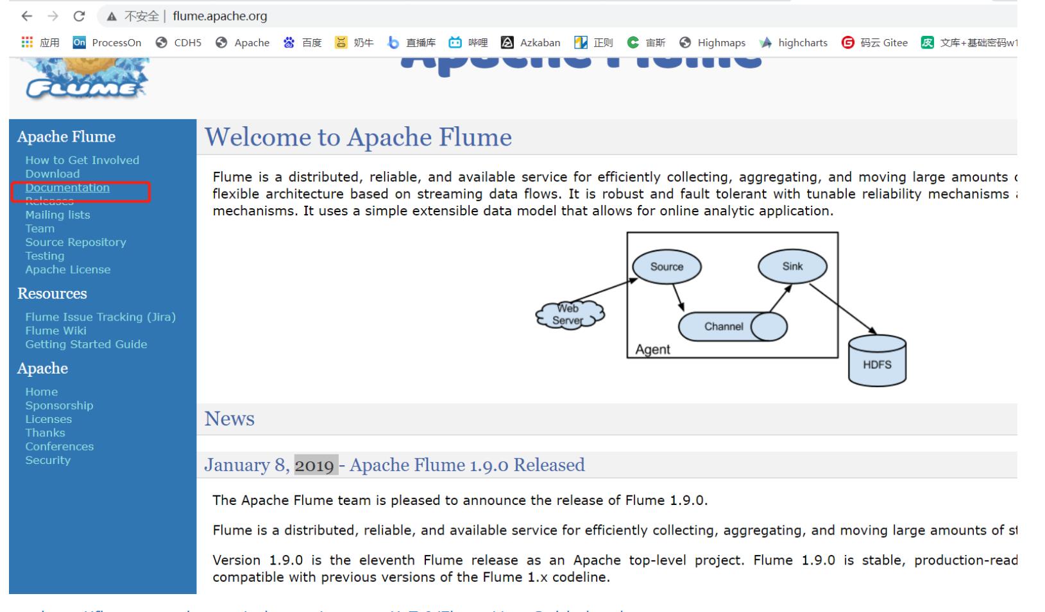Click the not-secure warning icon

coord(112,17)
